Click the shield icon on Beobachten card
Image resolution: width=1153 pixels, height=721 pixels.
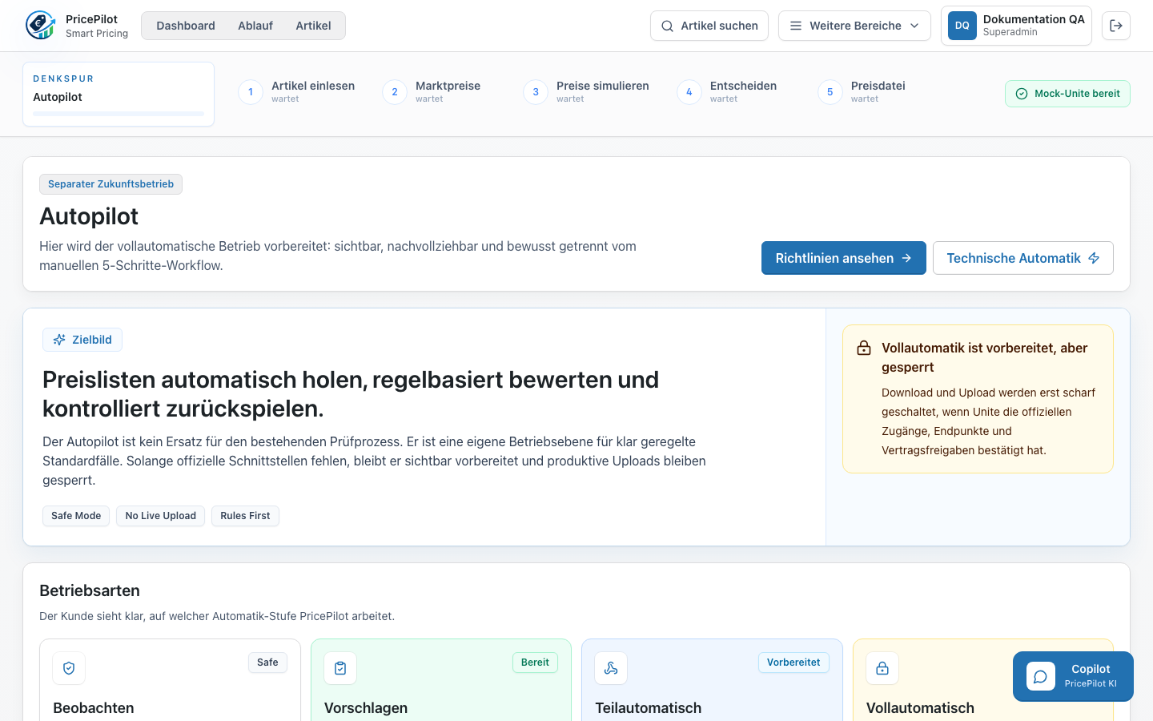click(69, 668)
